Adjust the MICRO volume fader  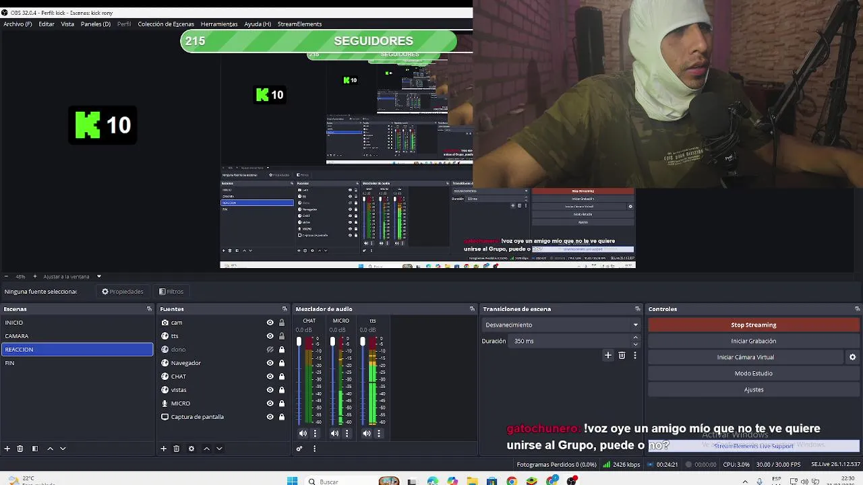tap(332, 343)
